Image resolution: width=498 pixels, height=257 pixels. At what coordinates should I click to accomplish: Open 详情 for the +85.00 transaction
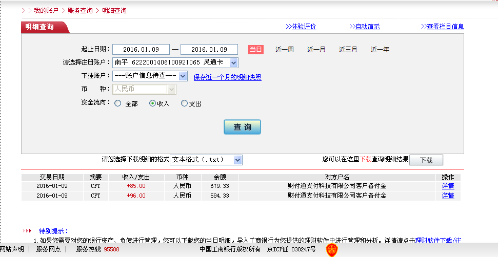pos(448,186)
